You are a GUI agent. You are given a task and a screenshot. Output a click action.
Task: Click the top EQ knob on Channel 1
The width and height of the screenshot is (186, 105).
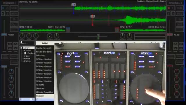pos(11,71)
